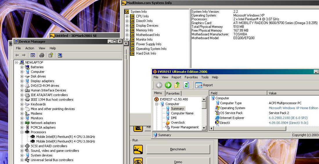Select DMI in the EVEREST menu tree
The width and height of the screenshot is (319, 164).
tap(174, 118)
